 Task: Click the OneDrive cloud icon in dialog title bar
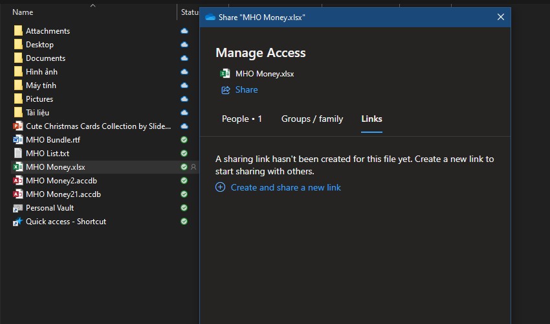click(210, 17)
